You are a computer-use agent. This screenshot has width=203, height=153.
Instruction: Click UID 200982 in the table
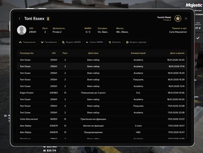tap(54, 93)
